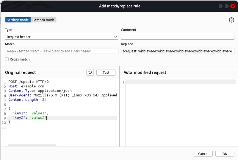
Task: Switch to Bambda mode tab
Action: [x=43, y=20]
